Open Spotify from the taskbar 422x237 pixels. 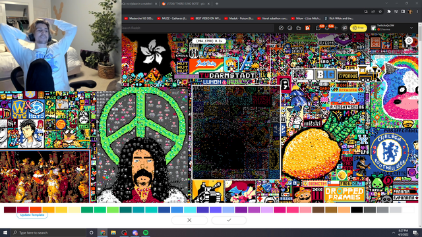146,232
